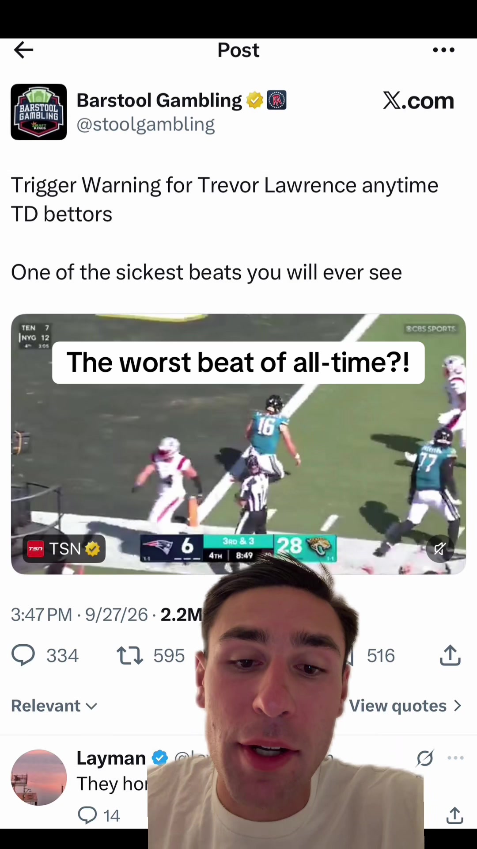The width and height of the screenshot is (477, 849).
Task: Play the Trevor Lawrence touchdown video
Action: [238, 444]
